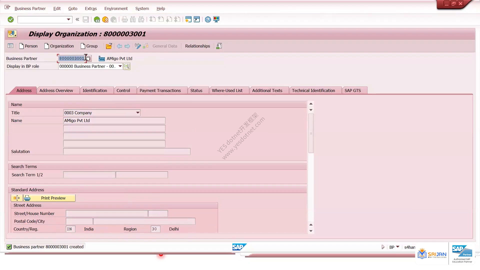
Task: Click the green Back arrow icon
Action: coord(97,19)
